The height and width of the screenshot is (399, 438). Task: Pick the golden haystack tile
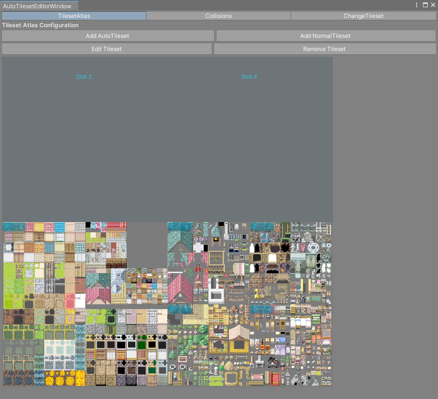coord(229,366)
